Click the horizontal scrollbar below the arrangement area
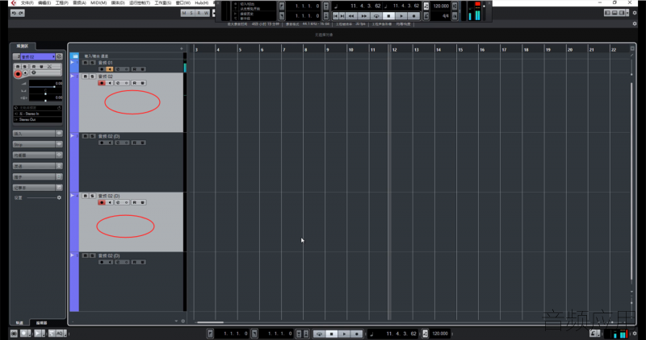 point(210,322)
